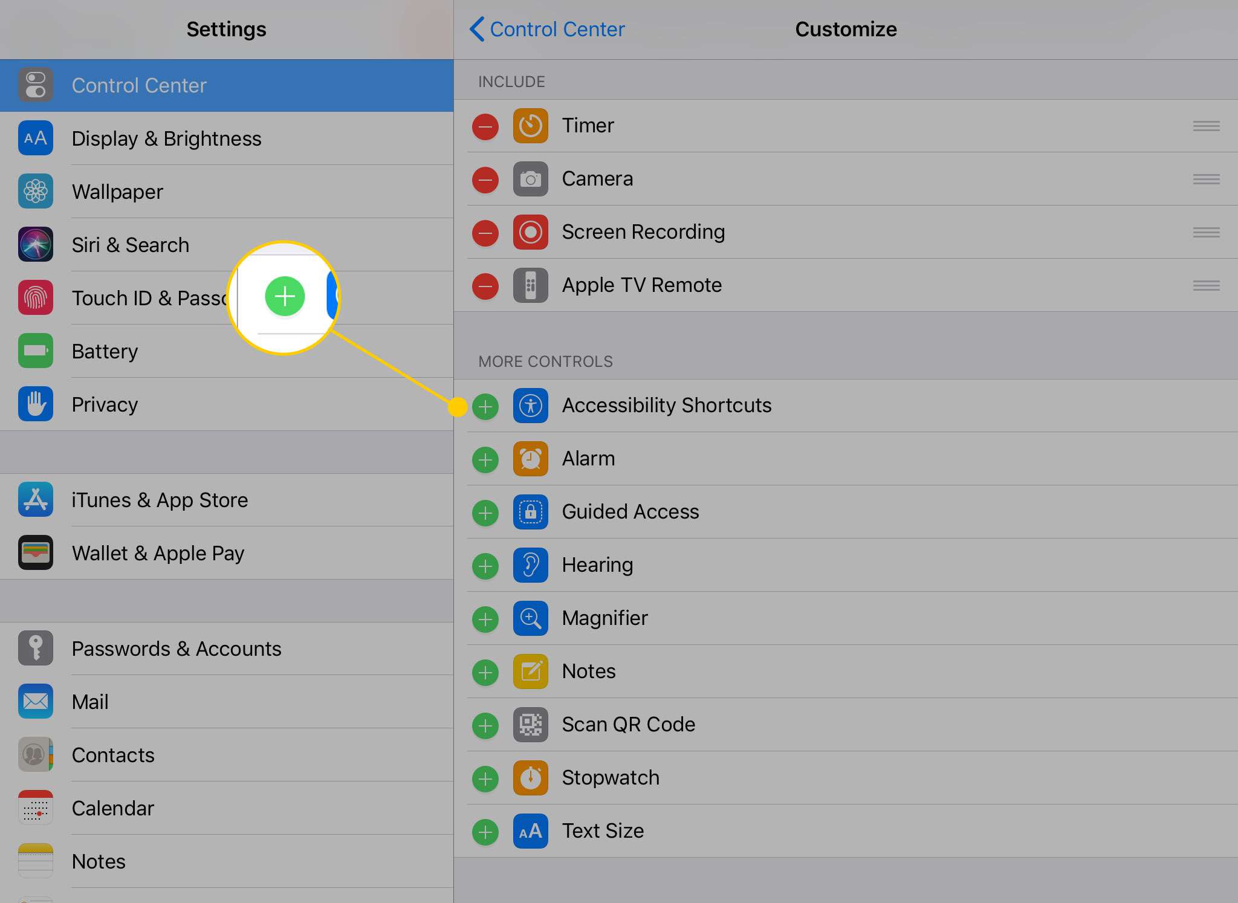Image resolution: width=1238 pixels, height=903 pixels.
Task: Remove Timer with its red minus button
Action: click(x=485, y=126)
